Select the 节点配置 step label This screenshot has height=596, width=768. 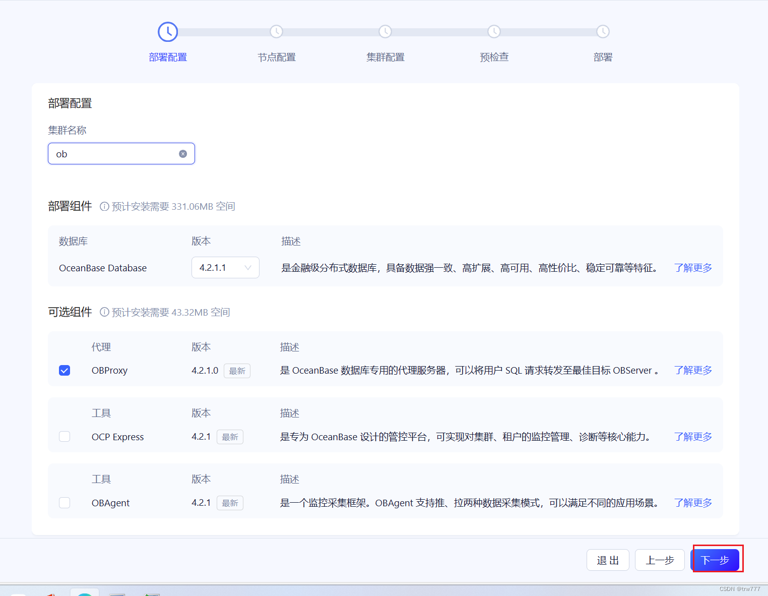pyautogui.click(x=277, y=57)
